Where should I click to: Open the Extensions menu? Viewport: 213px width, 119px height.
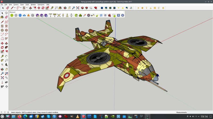coord(41,4)
